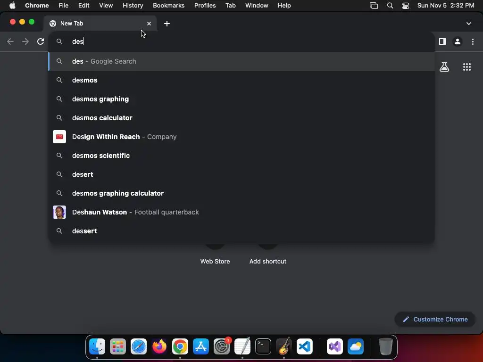The image size is (483, 362).
Task: Open the Trash in the Dock
Action: (385, 346)
